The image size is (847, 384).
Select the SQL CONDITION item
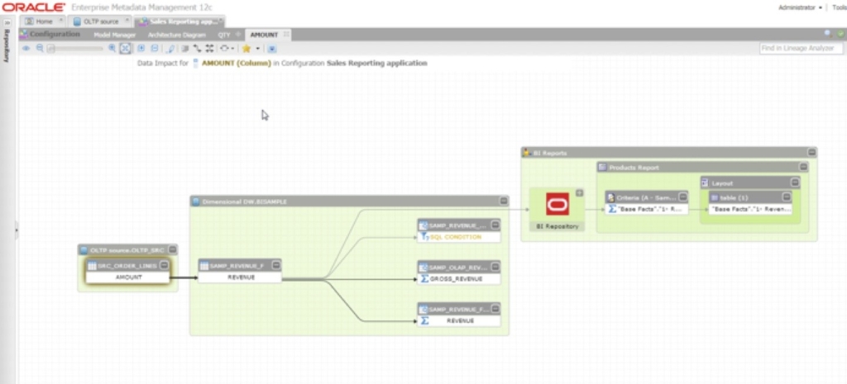(x=459, y=237)
